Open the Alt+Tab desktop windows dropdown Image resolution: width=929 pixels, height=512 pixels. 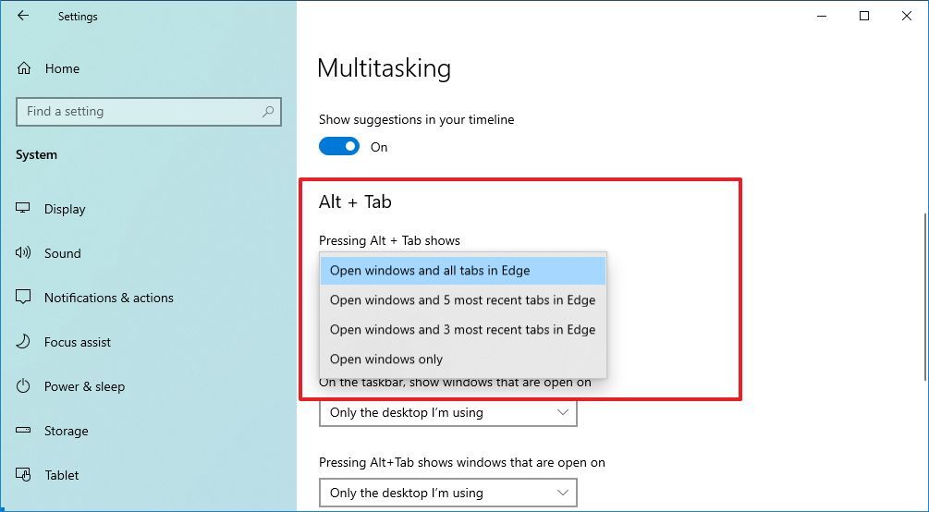447,493
